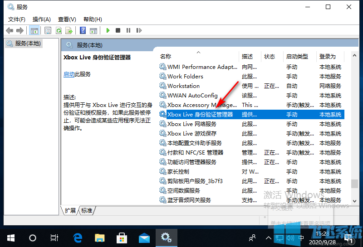Click the gear icon beside WWAN AutoConfig
This screenshot has height=247, width=363.
point(163,95)
